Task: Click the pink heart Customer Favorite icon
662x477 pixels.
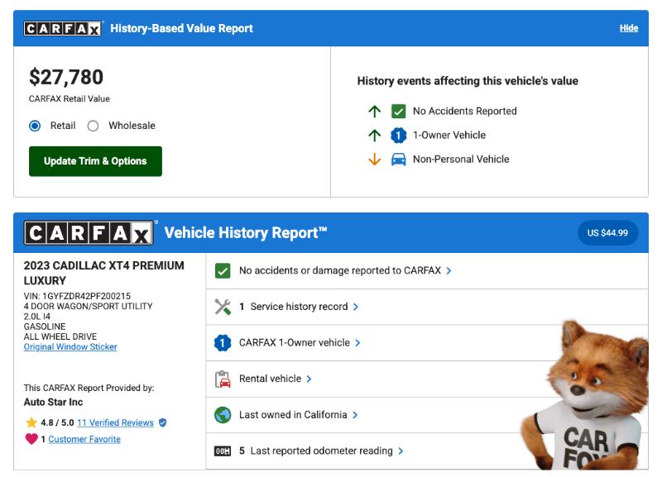Action: click(31, 439)
